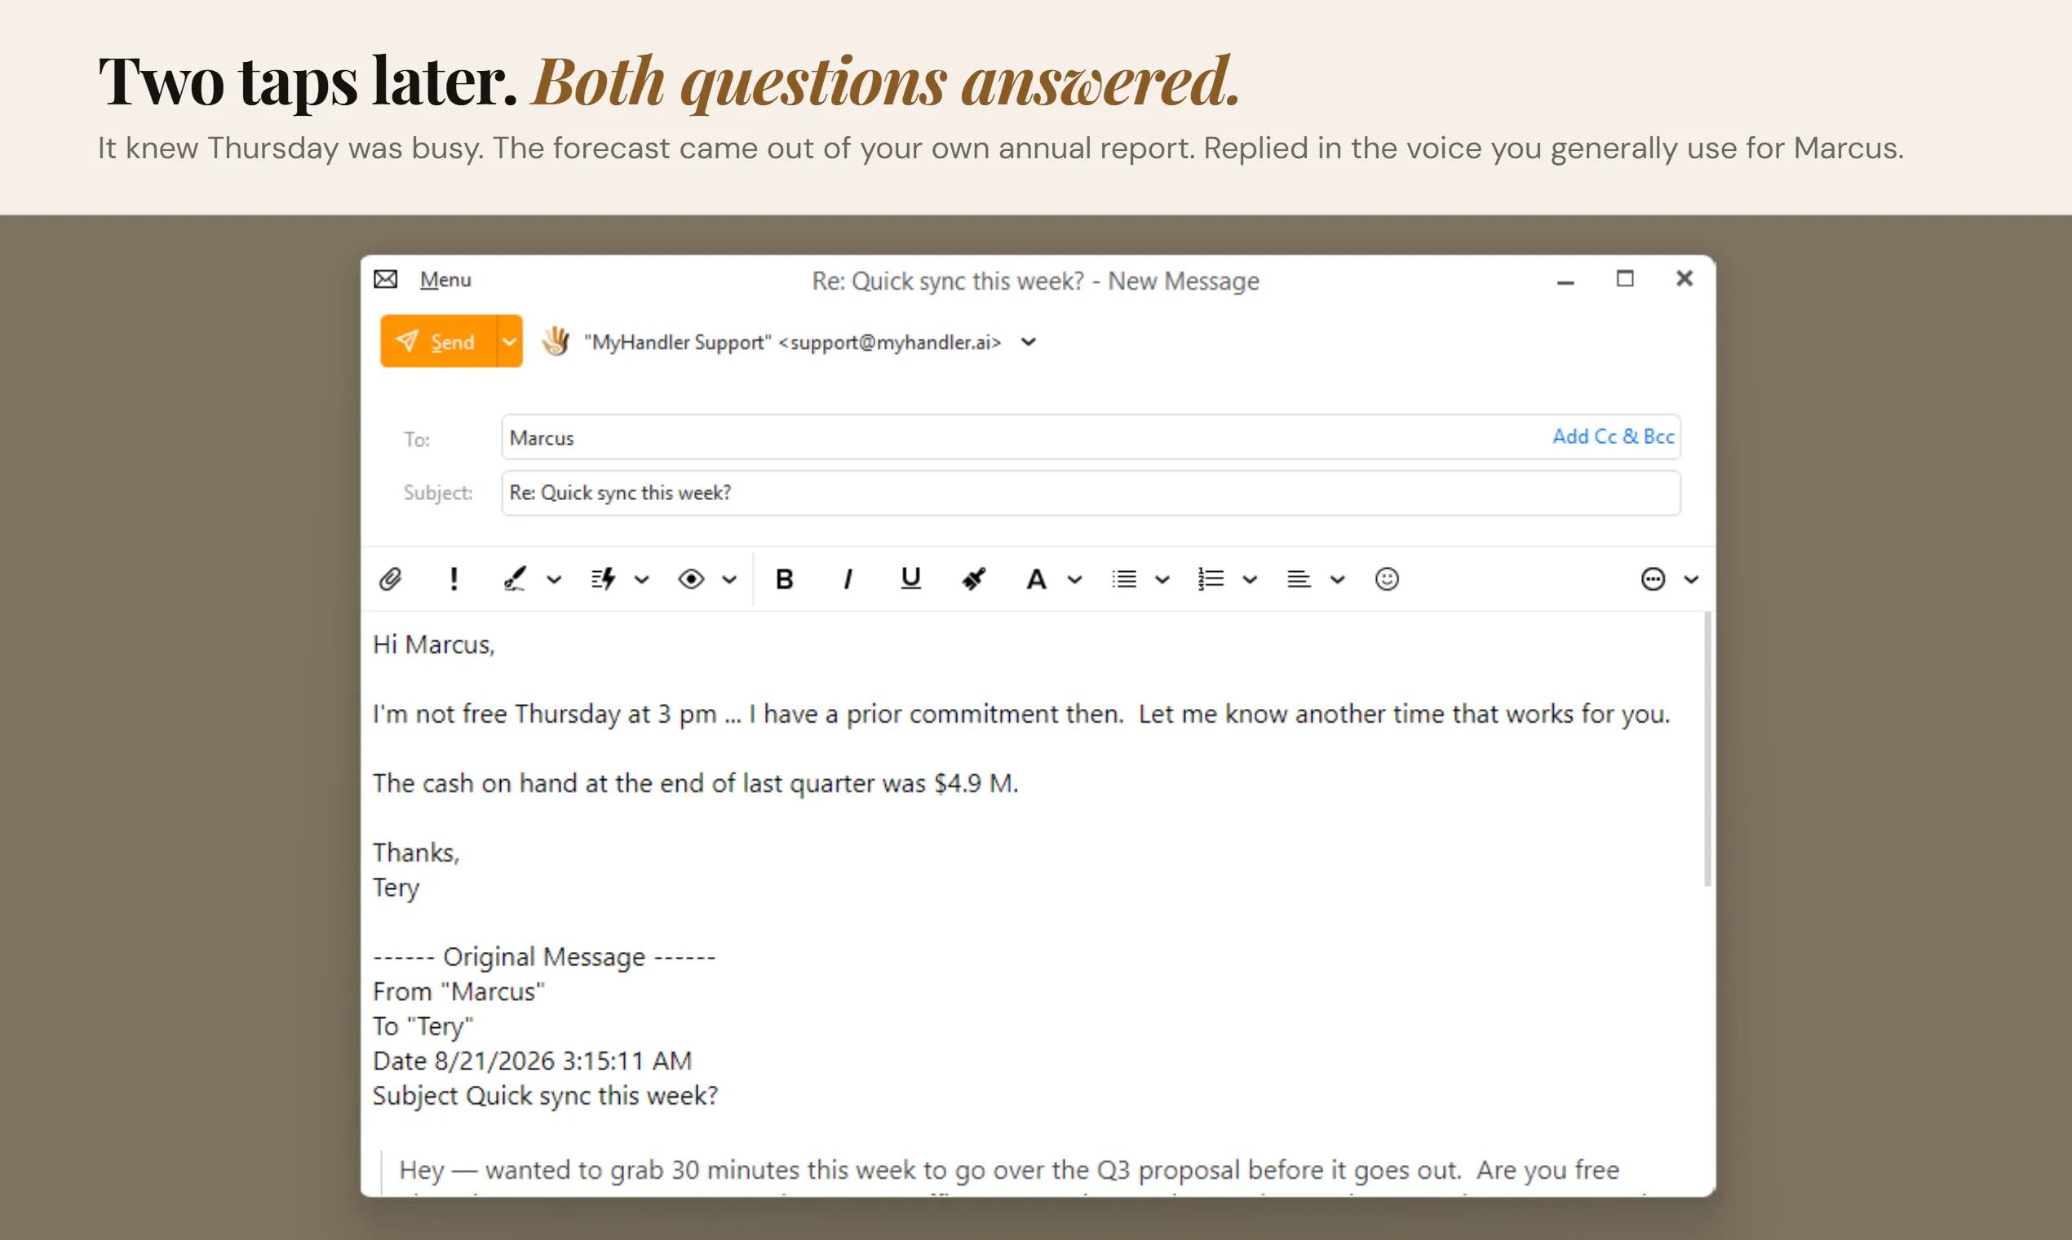Expand the more options dropdown arrow
The width and height of the screenshot is (2072, 1240).
(x=1691, y=579)
